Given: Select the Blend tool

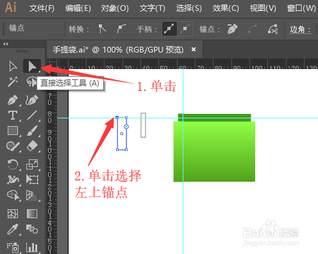Looking at the screenshot, I should point(32,229).
